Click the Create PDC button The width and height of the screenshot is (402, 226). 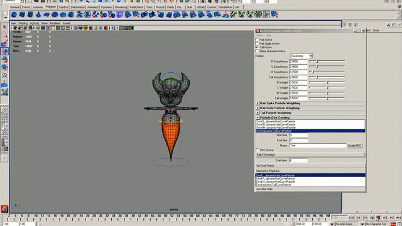tap(354, 146)
